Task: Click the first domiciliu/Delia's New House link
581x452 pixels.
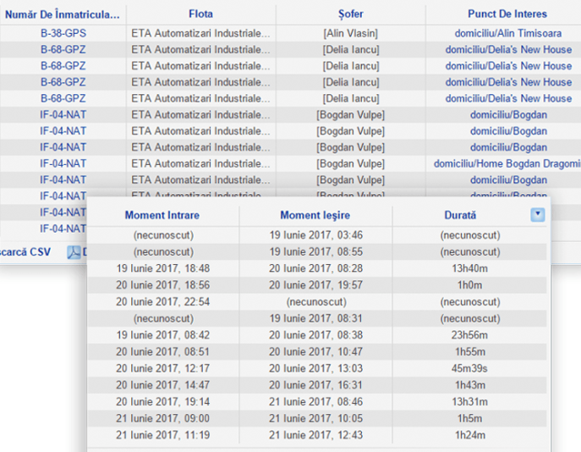Action: [x=508, y=49]
